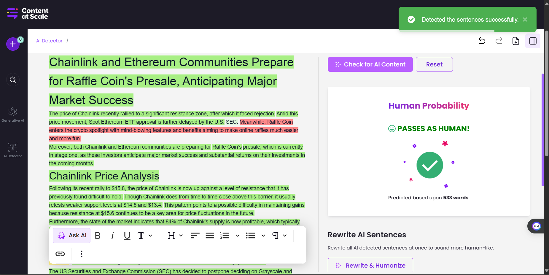
Task: Click 'Predicted based upon 533 words' text
Action: pyautogui.click(x=429, y=198)
